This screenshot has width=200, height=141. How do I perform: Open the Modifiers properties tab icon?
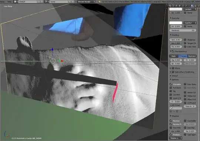[x=186, y=6]
